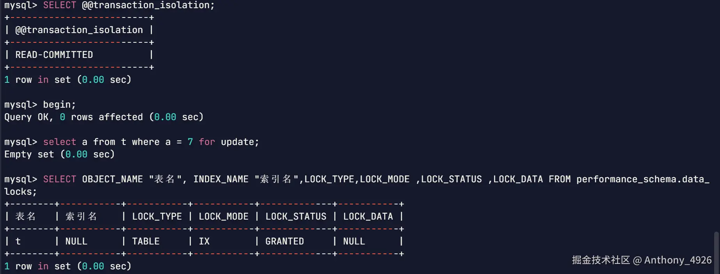Click the READ-COMMITTED result value
The image size is (720, 274).
click(x=54, y=55)
